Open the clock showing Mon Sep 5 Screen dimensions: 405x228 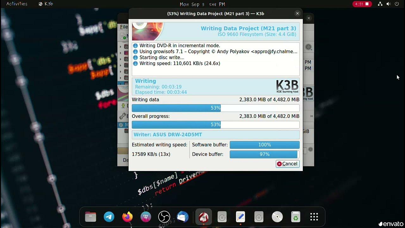coord(202,4)
